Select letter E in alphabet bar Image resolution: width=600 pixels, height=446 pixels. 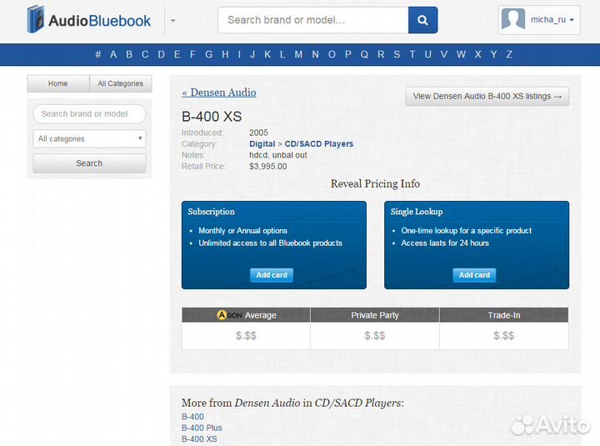(x=177, y=54)
